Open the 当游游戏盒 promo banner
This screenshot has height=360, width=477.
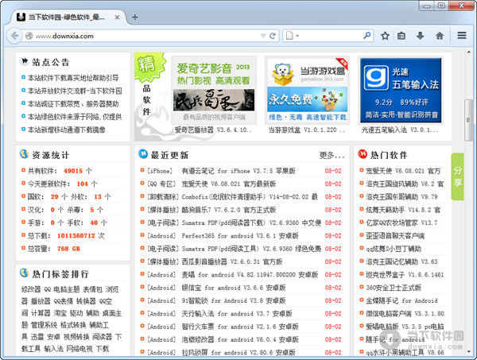[308, 91]
